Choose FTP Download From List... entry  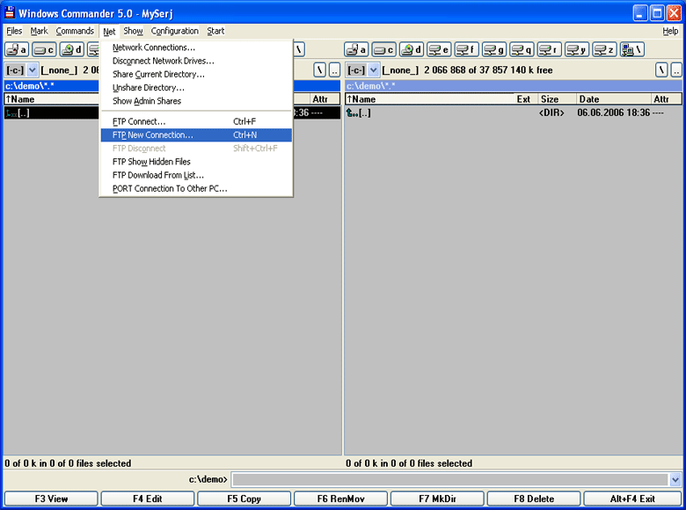pos(196,175)
